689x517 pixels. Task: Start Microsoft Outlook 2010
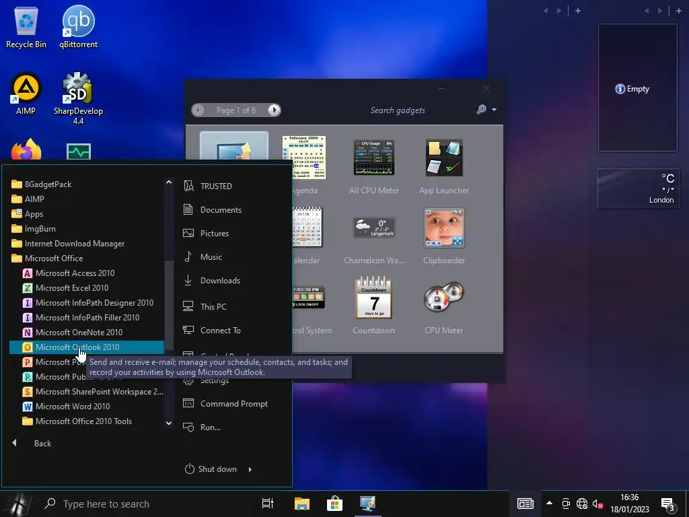pyautogui.click(x=87, y=347)
